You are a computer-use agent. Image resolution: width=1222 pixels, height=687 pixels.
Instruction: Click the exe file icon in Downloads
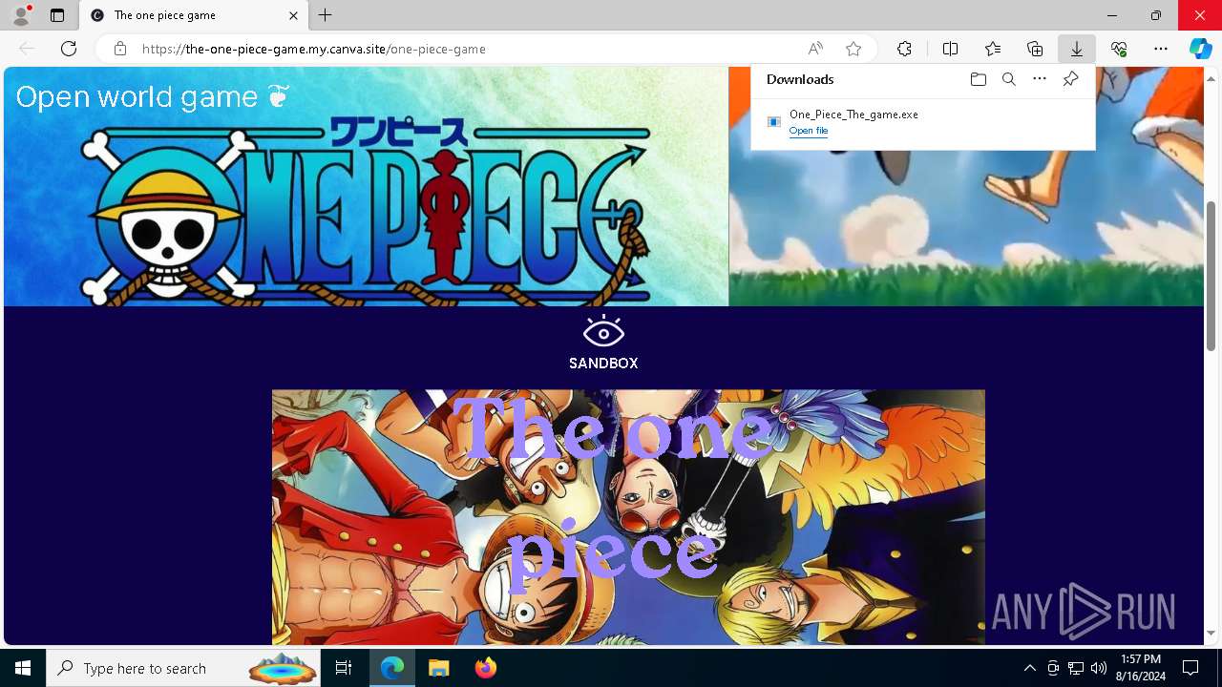tap(774, 121)
